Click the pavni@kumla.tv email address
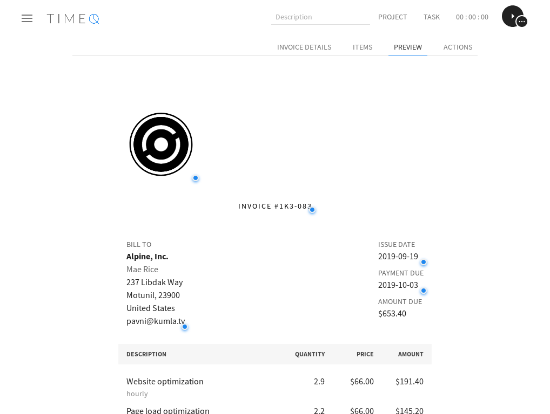The width and height of the screenshot is (550, 414). [x=156, y=321]
